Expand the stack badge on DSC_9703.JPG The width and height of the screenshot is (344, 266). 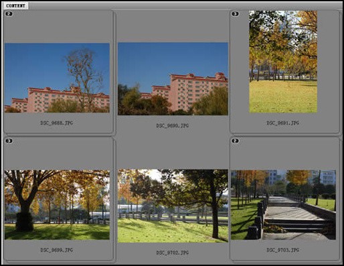pos(235,141)
